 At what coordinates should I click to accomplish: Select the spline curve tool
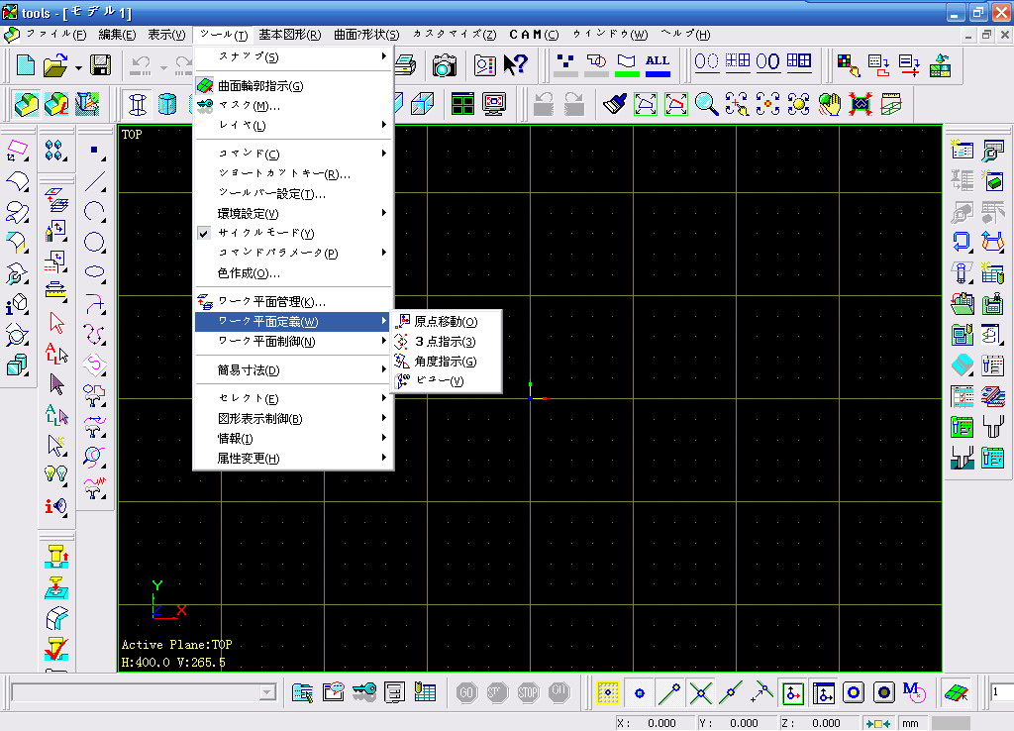[x=94, y=334]
